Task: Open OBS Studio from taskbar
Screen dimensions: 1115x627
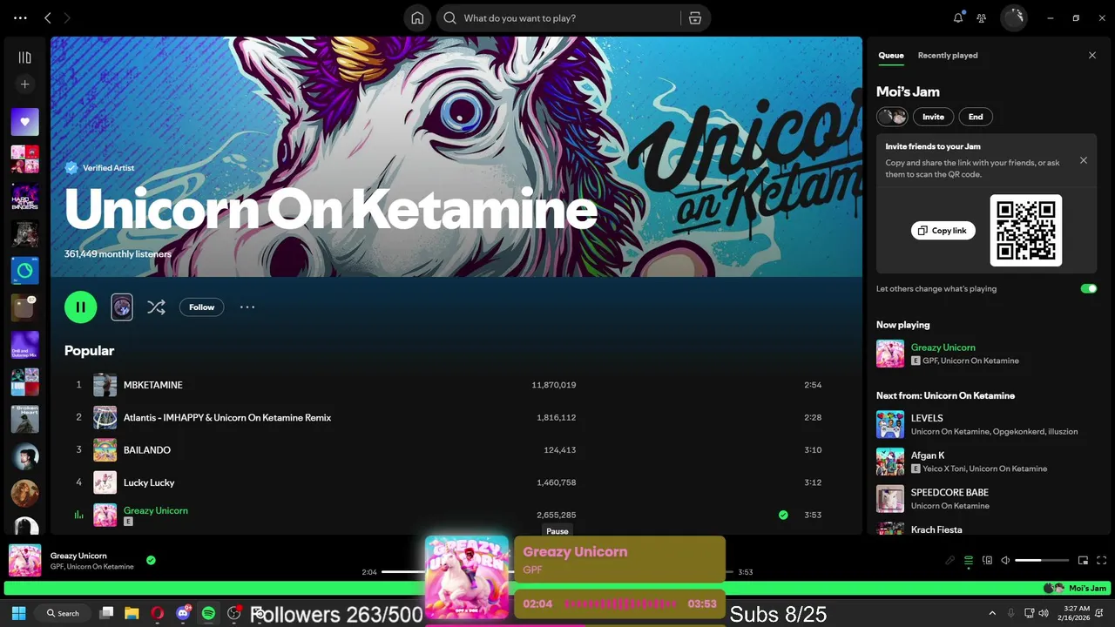Action: (233, 613)
